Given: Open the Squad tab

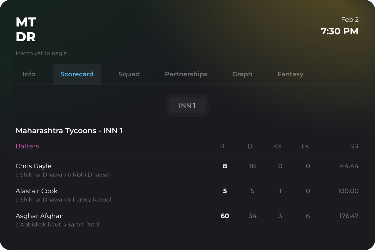Looking at the screenshot, I should tap(129, 74).
